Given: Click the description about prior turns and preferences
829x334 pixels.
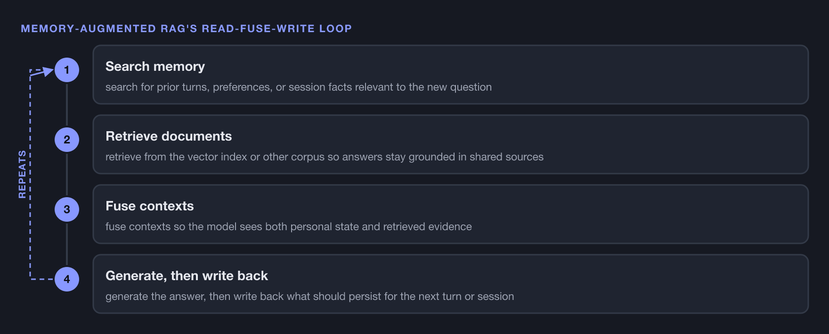Looking at the screenshot, I should tap(298, 87).
